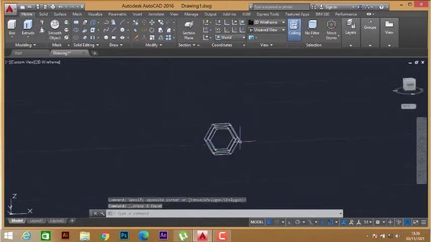Expand the Modify panel
This screenshot has height=242, width=431.
[x=154, y=45]
